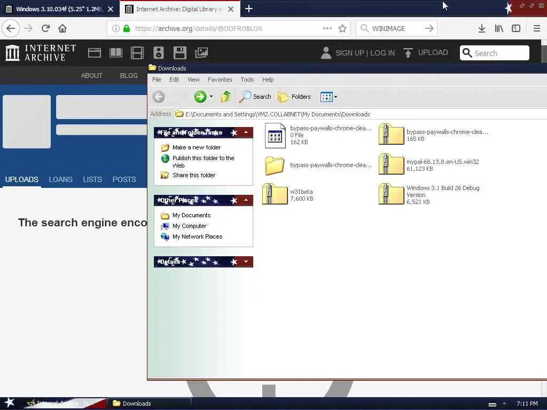Select the w31beta zip archive
This screenshot has width=547, height=410.
click(288, 194)
